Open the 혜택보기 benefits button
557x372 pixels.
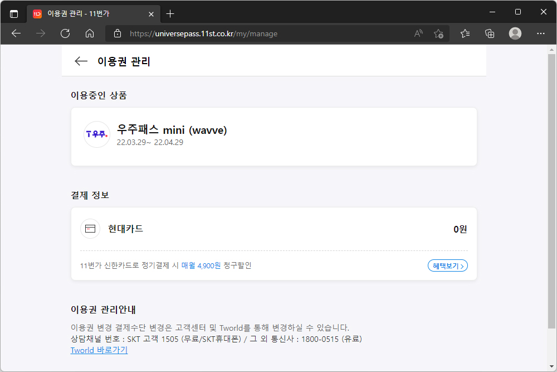[448, 265]
